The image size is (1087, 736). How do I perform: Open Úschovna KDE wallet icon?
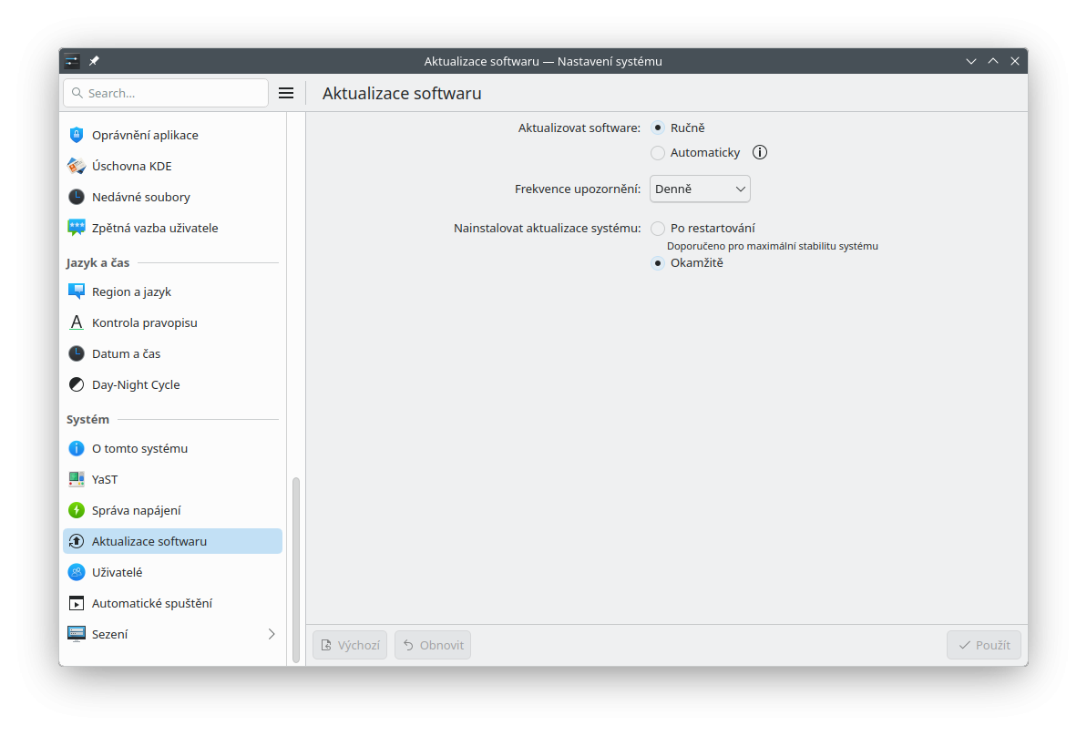[77, 166]
